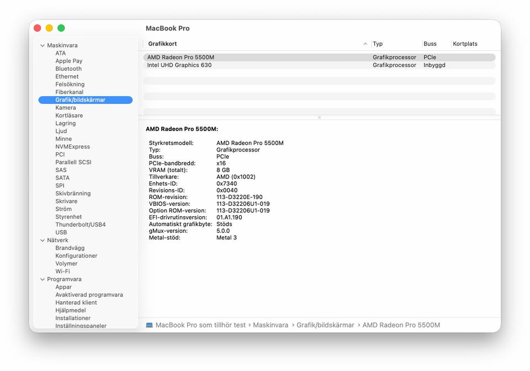This screenshot has height=371, width=530.
Task: Collapse the Maskinvara section
Action: point(43,45)
